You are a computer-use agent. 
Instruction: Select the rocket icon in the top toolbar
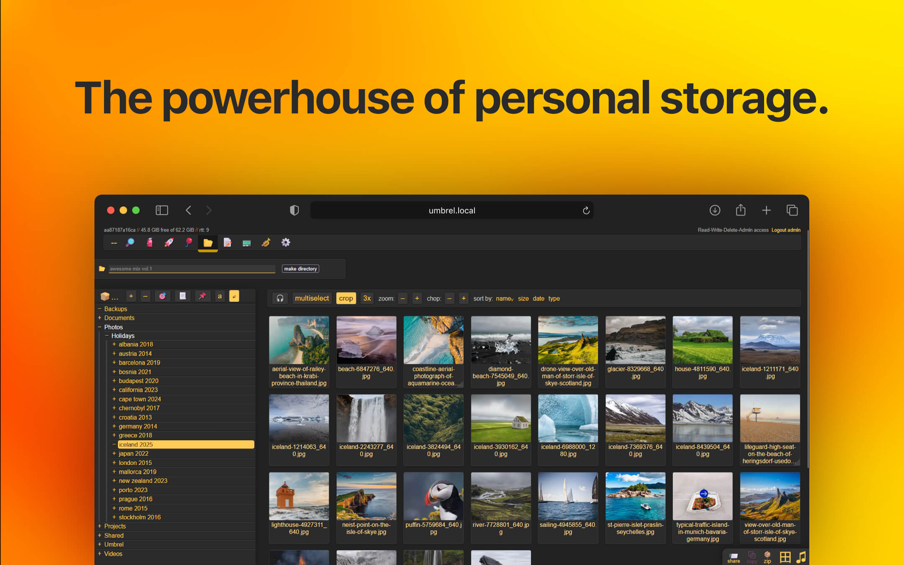pyautogui.click(x=169, y=242)
